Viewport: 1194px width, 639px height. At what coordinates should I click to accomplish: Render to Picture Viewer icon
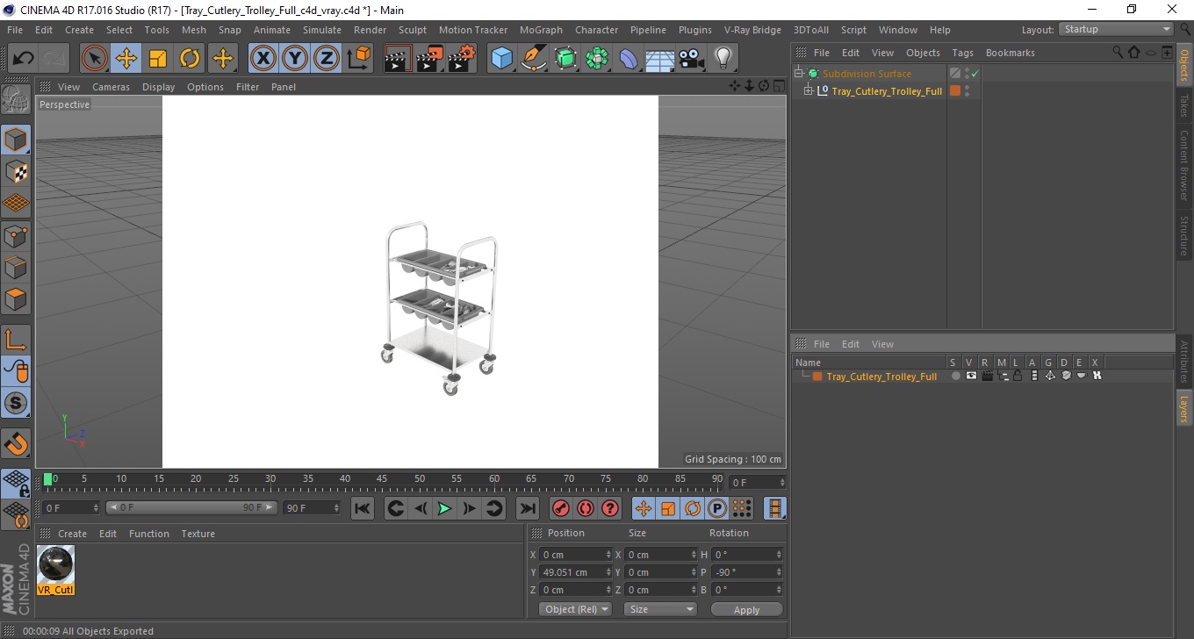click(x=430, y=59)
